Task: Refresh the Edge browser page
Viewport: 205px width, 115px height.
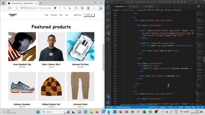Action: 10,8
